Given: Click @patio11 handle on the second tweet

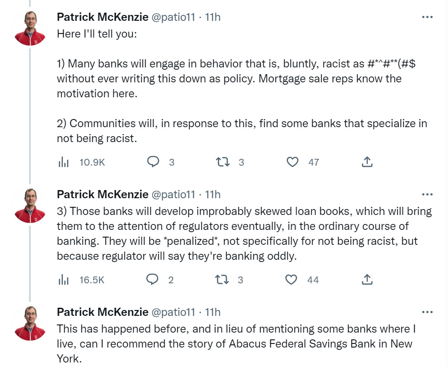Looking at the screenshot, I should 174,195.
